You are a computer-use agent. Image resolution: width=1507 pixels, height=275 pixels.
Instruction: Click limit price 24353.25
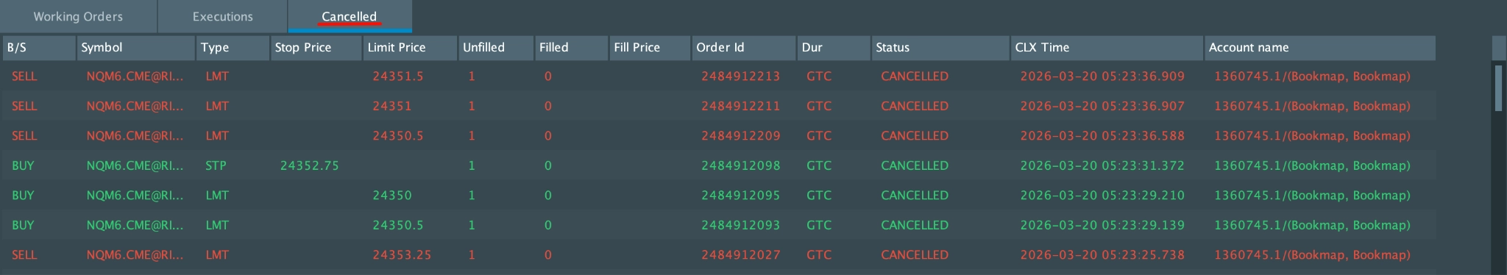tap(402, 255)
